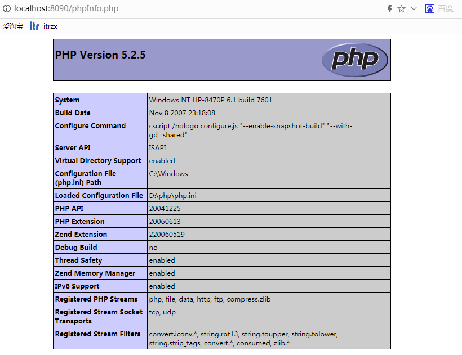
Task: Select the Configure Command label
Action: (x=90, y=126)
